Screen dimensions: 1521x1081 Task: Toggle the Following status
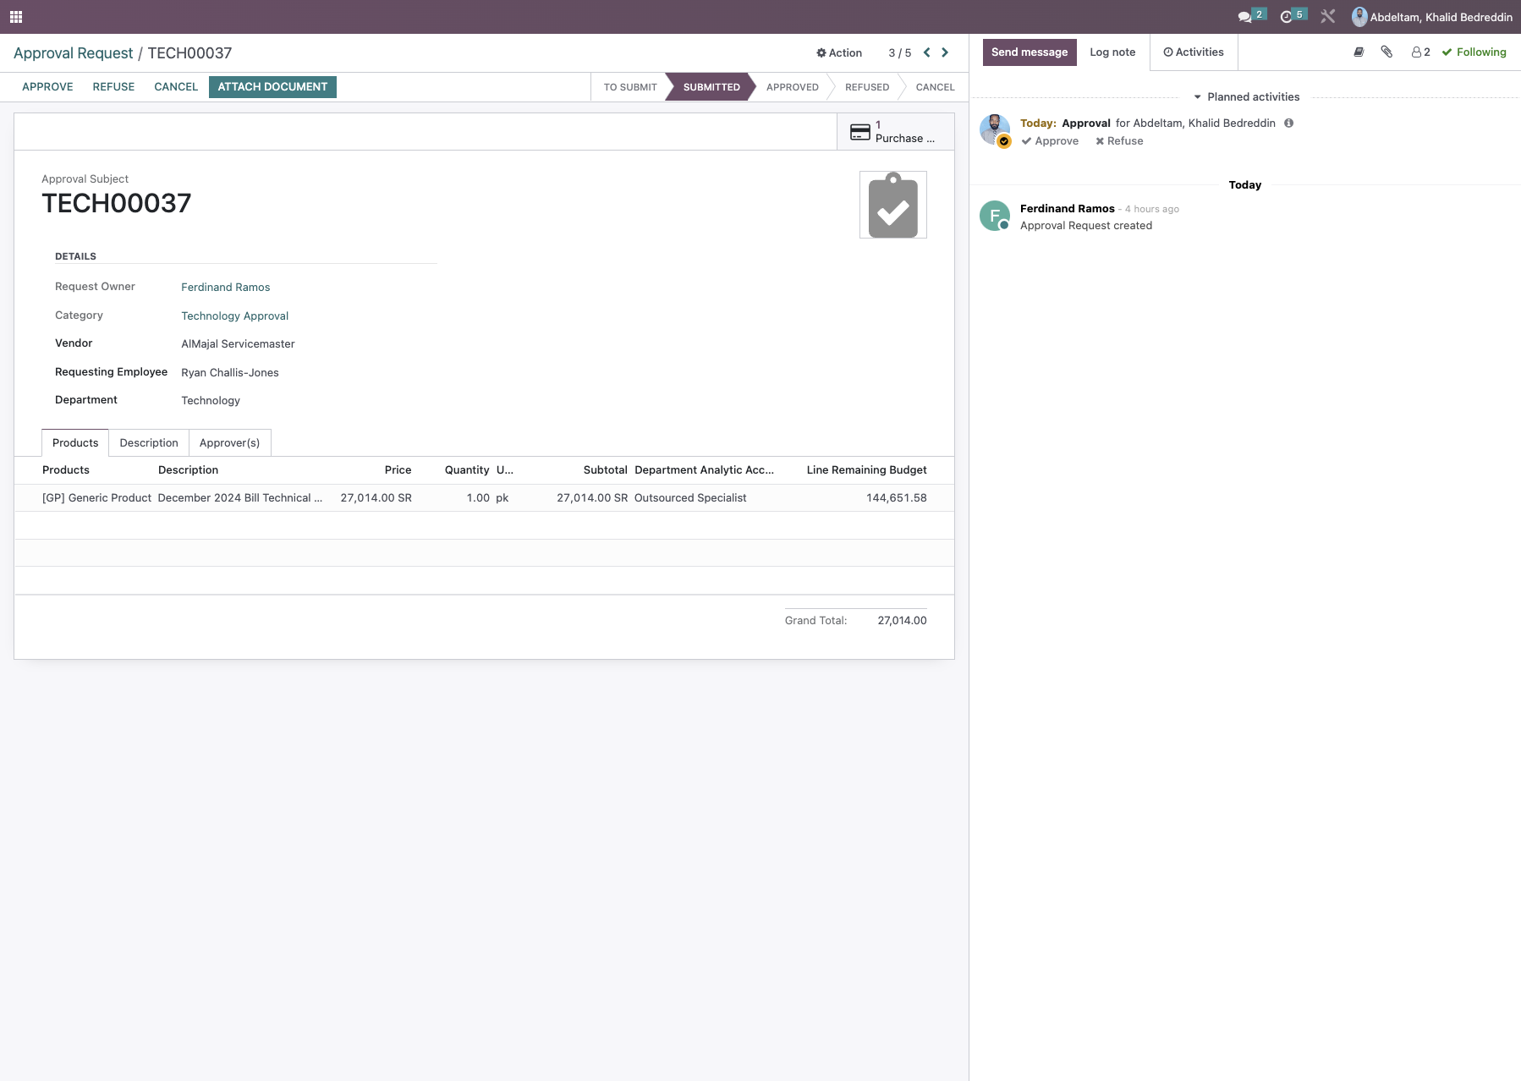(x=1474, y=52)
